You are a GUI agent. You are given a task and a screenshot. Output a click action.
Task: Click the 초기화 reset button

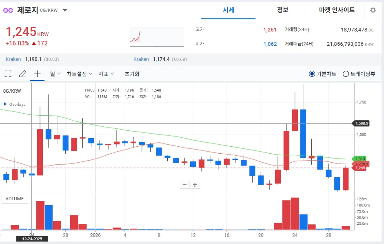pyautogui.click(x=132, y=74)
